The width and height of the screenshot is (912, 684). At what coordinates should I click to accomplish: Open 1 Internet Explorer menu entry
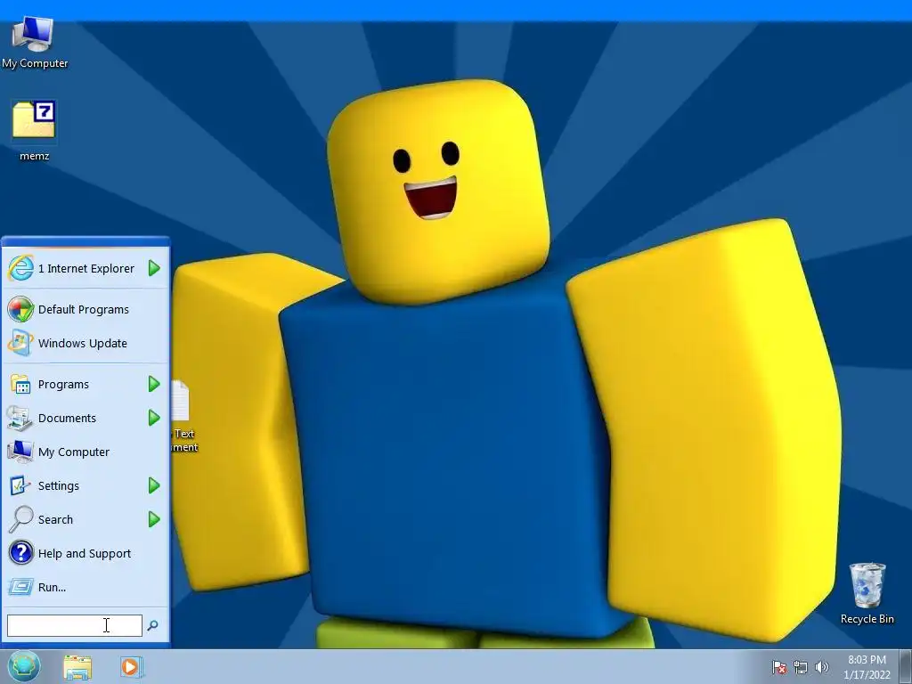[85, 268]
